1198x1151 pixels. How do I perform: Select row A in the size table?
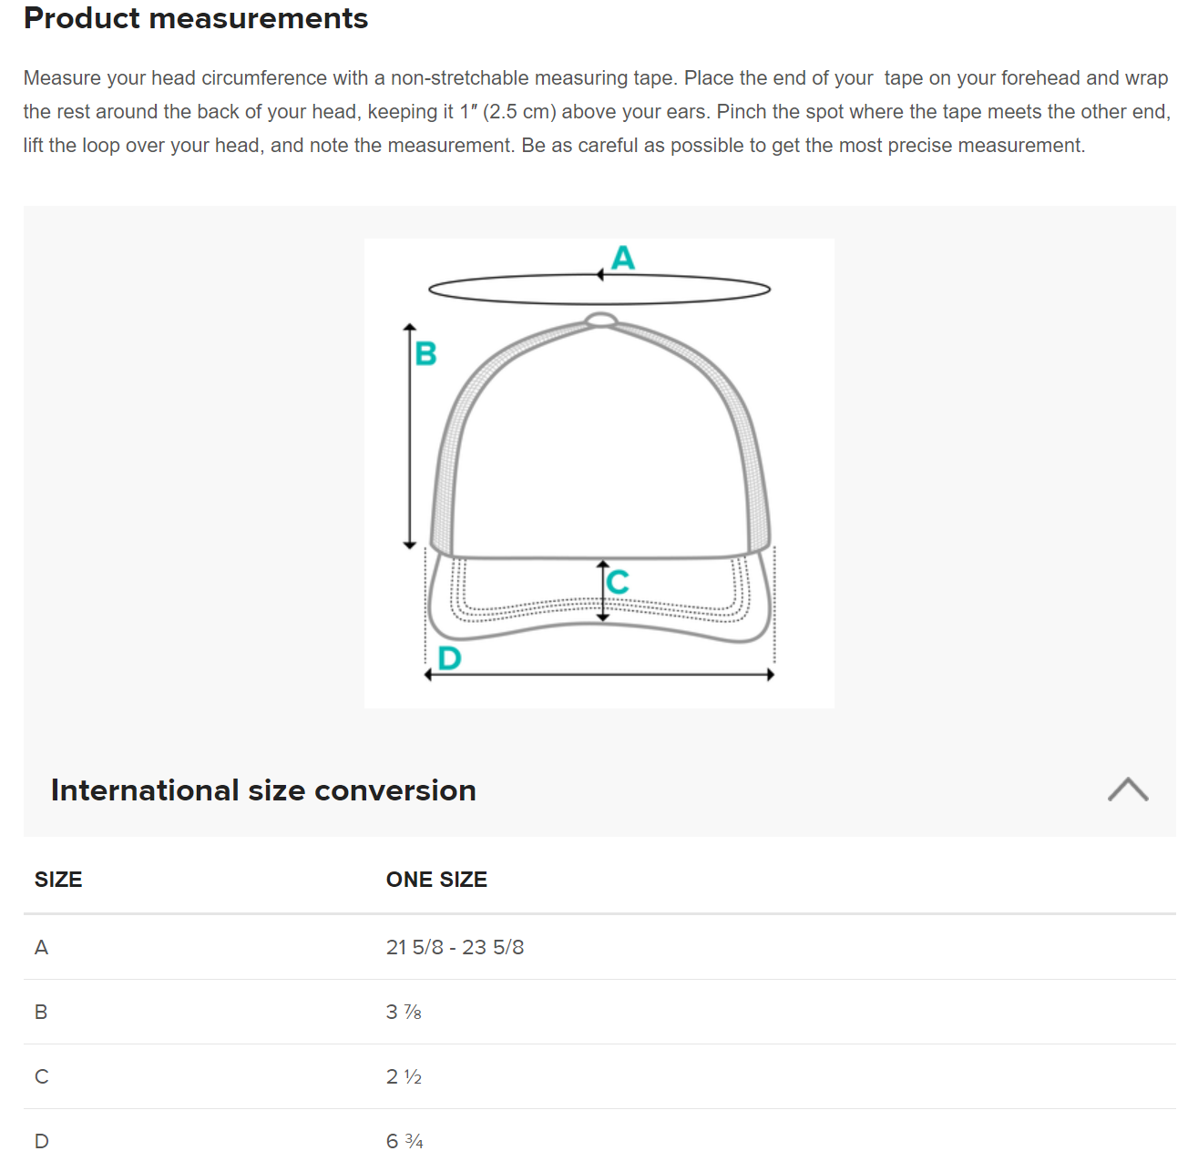pos(599,947)
